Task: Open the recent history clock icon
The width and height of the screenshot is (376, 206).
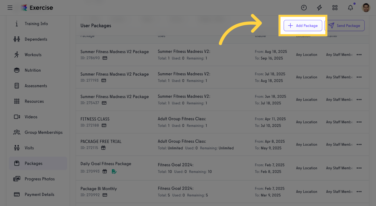Action: [304, 7]
